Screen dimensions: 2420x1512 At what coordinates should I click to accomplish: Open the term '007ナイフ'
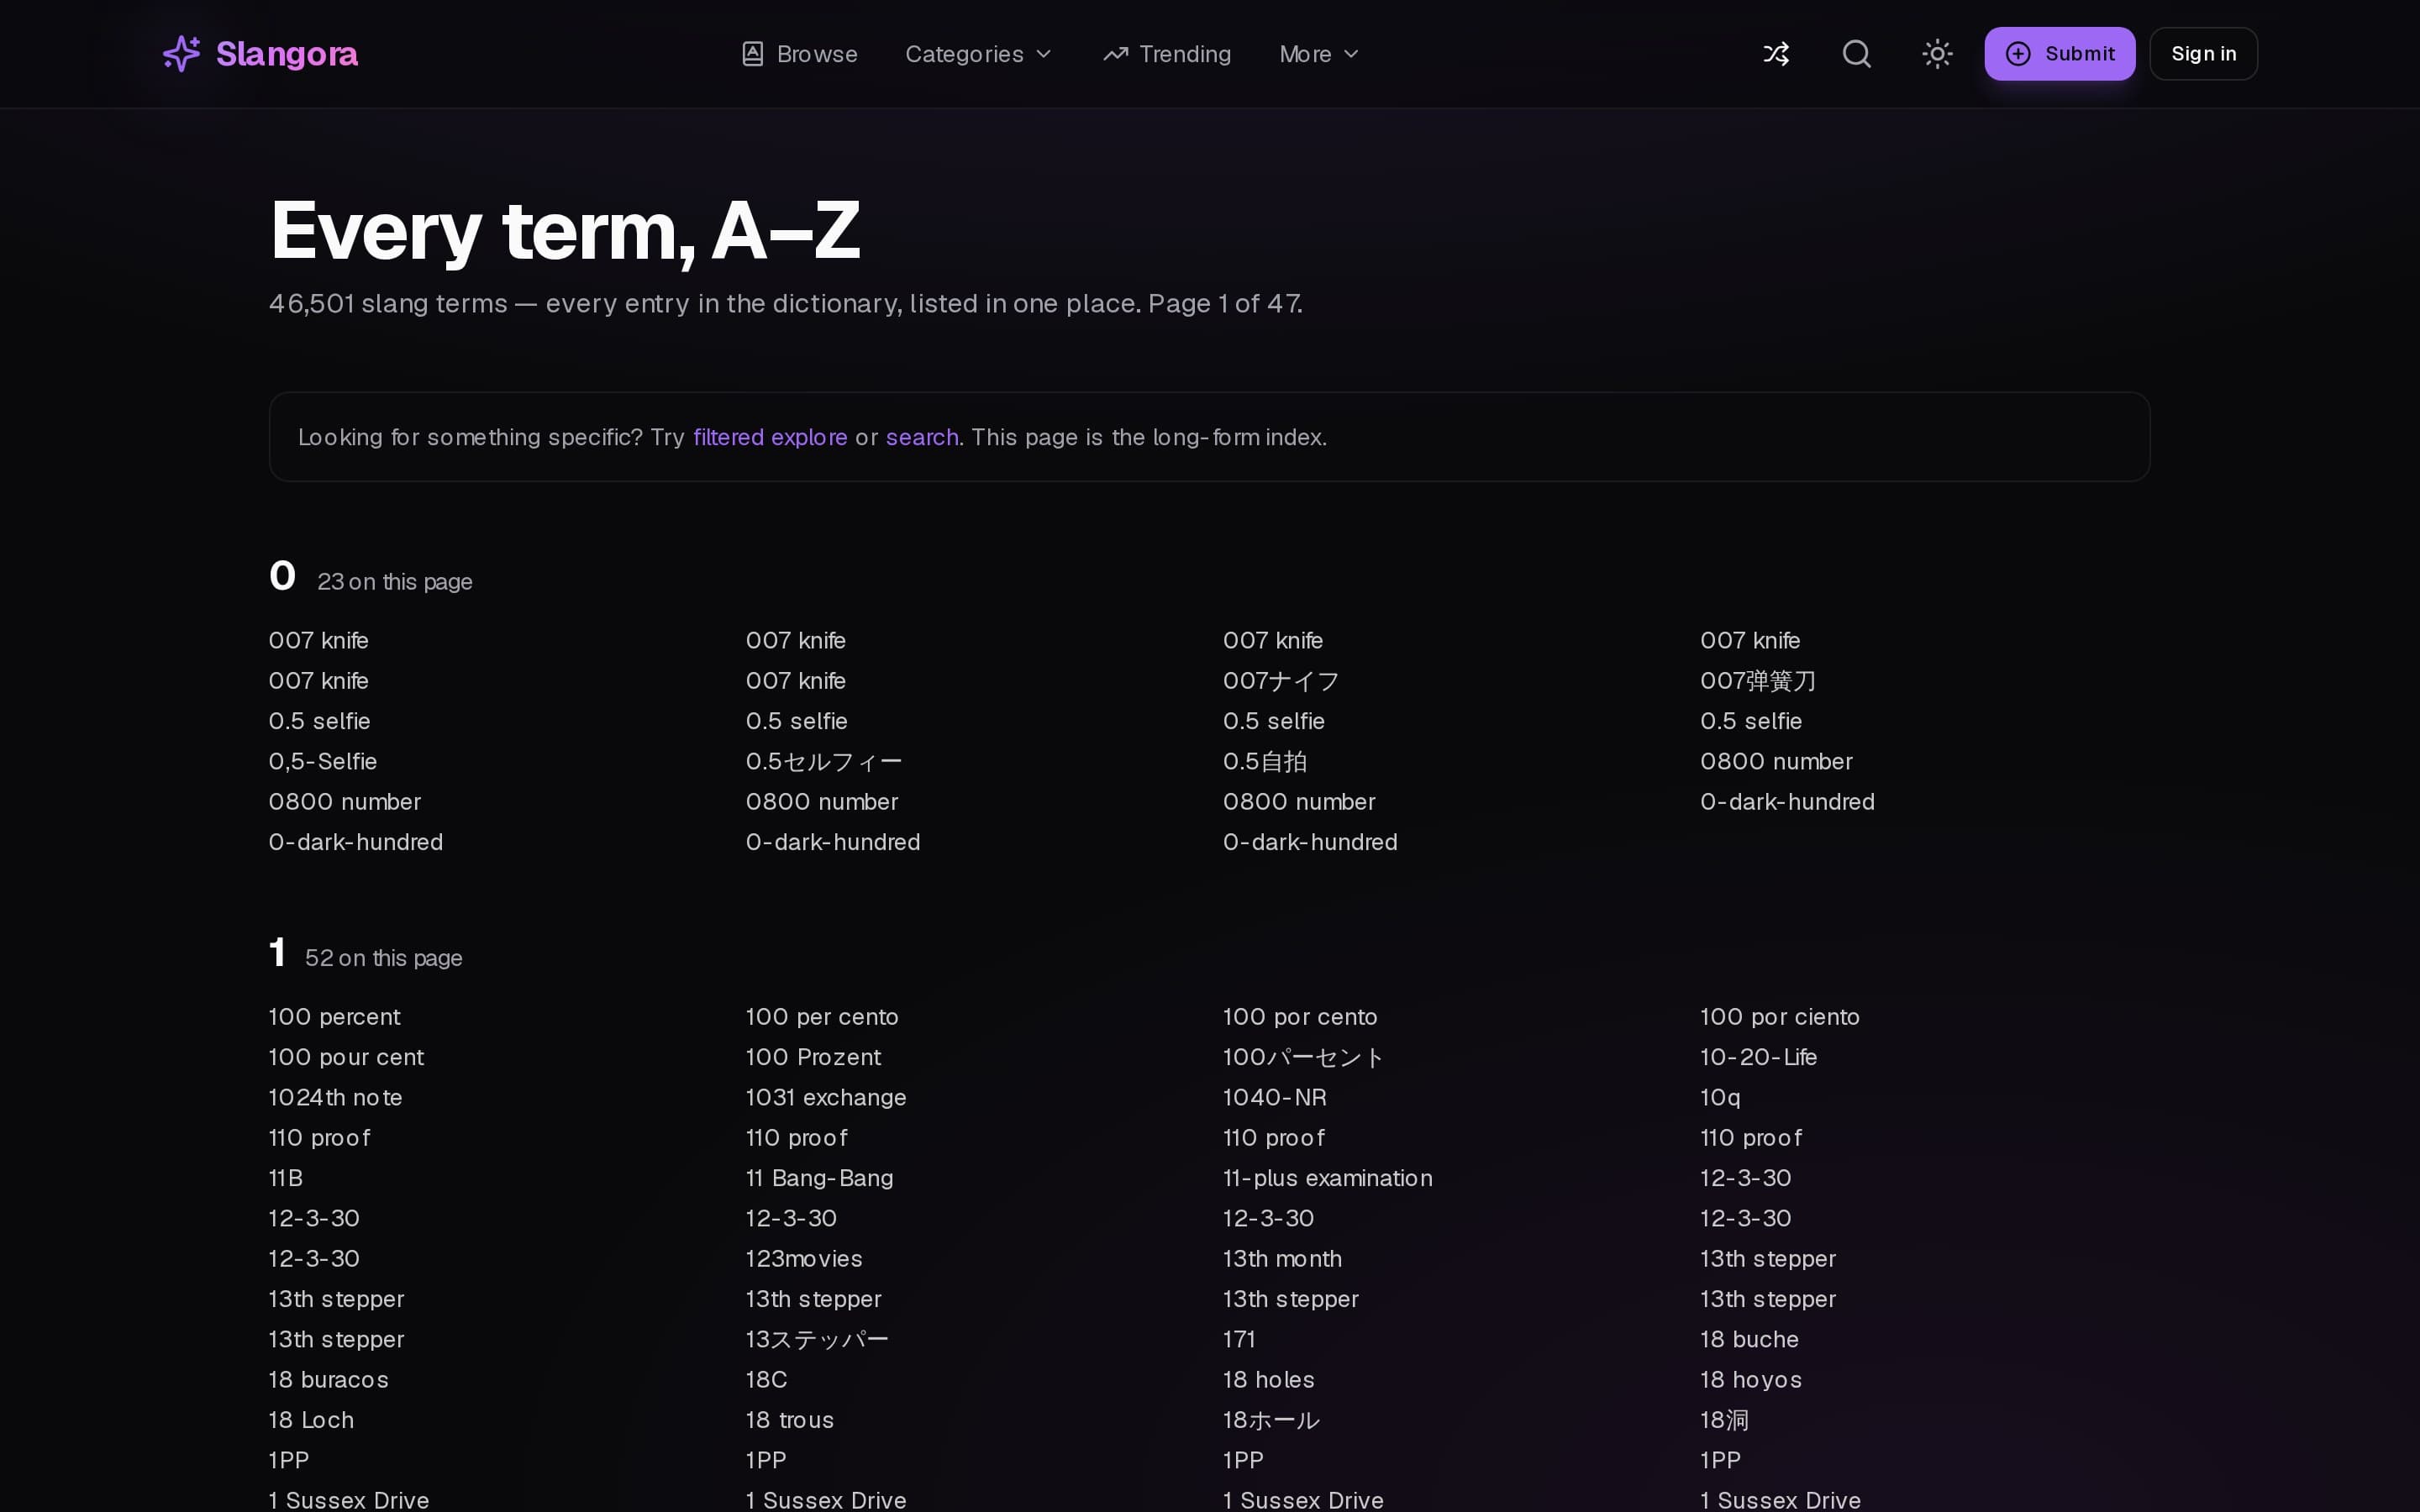pos(1281,681)
